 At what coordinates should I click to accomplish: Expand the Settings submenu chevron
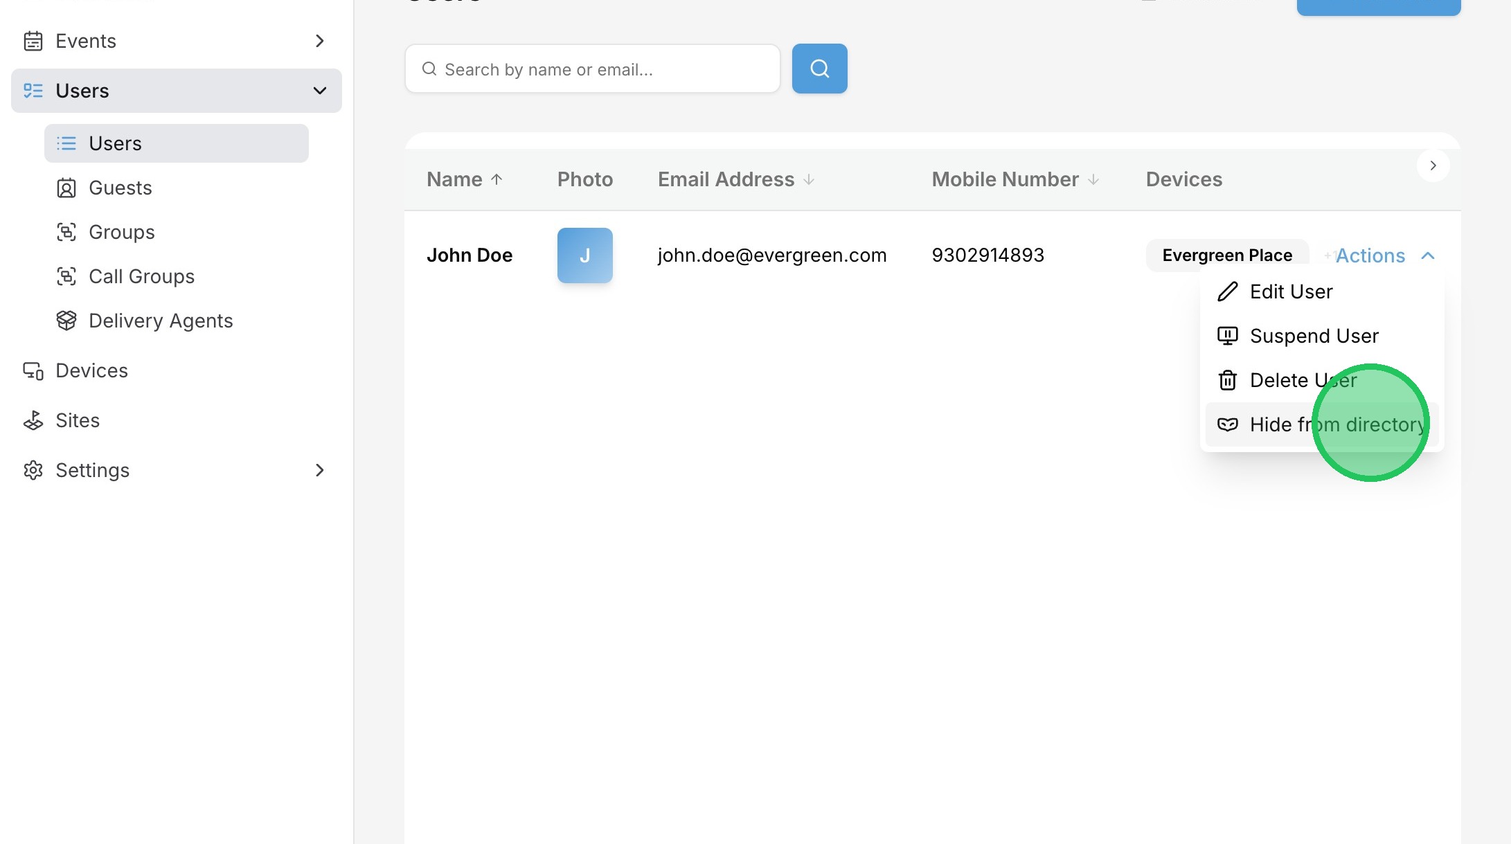pos(319,470)
